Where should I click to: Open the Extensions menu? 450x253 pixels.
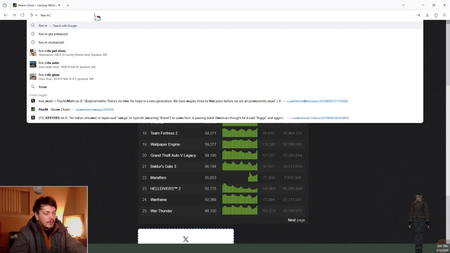pos(436,15)
